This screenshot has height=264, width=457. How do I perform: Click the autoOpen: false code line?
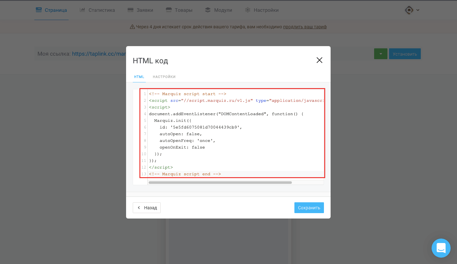[181, 134]
